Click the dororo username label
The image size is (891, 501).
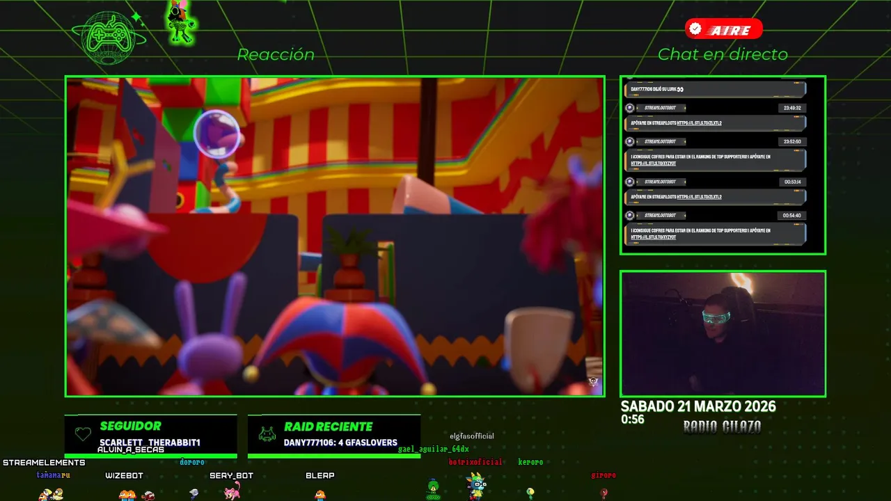(x=192, y=462)
